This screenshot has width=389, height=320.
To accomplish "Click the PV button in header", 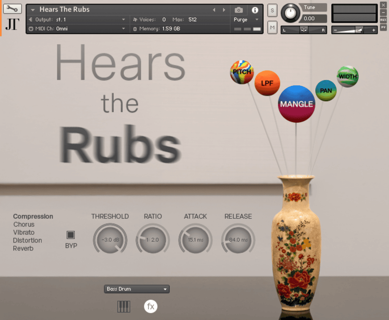I will tap(383, 27).
